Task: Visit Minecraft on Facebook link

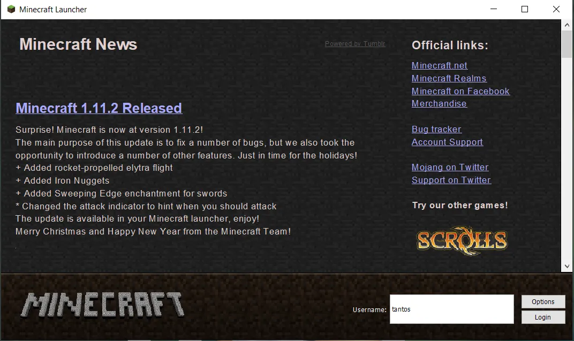Action: (460, 91)
